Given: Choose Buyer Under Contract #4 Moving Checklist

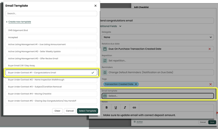Looking at the screenshot, I should tap(51, 94).
